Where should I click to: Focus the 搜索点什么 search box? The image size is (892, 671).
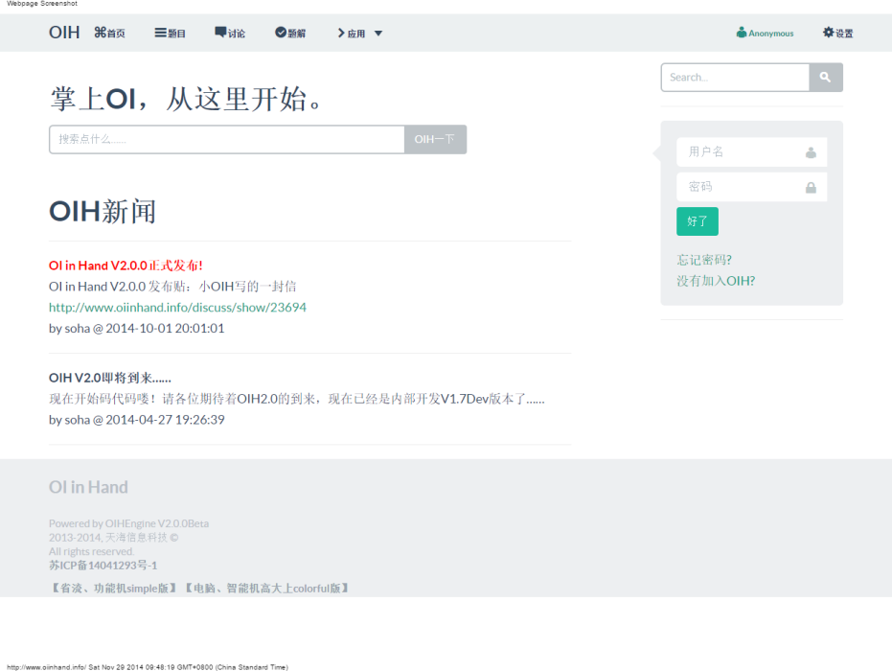tap(227, 139)
